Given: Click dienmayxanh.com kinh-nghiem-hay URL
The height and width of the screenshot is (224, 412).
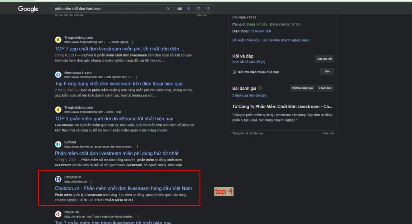Looking at the screenshot, I should click(x=98, y=77).
